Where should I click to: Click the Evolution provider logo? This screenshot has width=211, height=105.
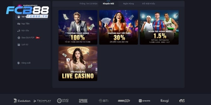(22, 101)
